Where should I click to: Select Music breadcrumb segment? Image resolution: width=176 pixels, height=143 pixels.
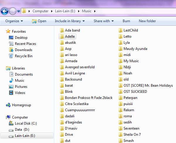tap(87, 11)
